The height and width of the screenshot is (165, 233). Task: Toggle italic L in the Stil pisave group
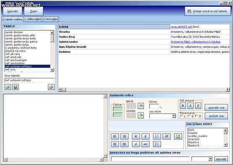pyautogui.click(x=191, y=106)
